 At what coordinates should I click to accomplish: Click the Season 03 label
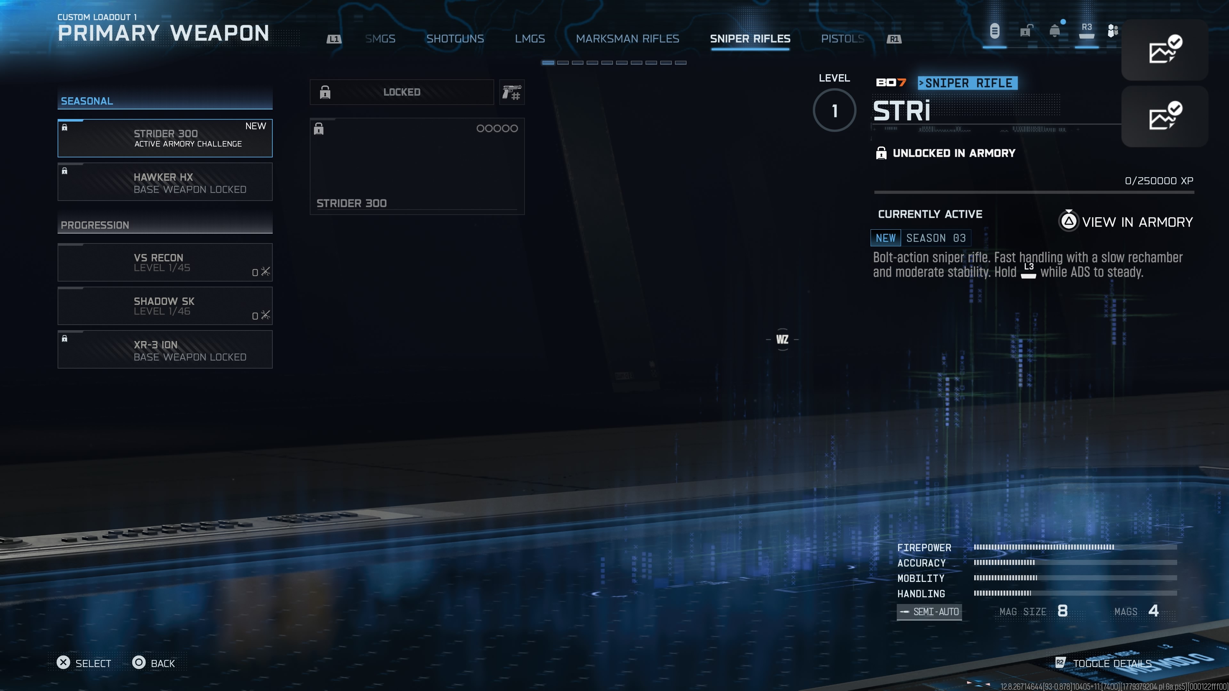coord(936,238)
